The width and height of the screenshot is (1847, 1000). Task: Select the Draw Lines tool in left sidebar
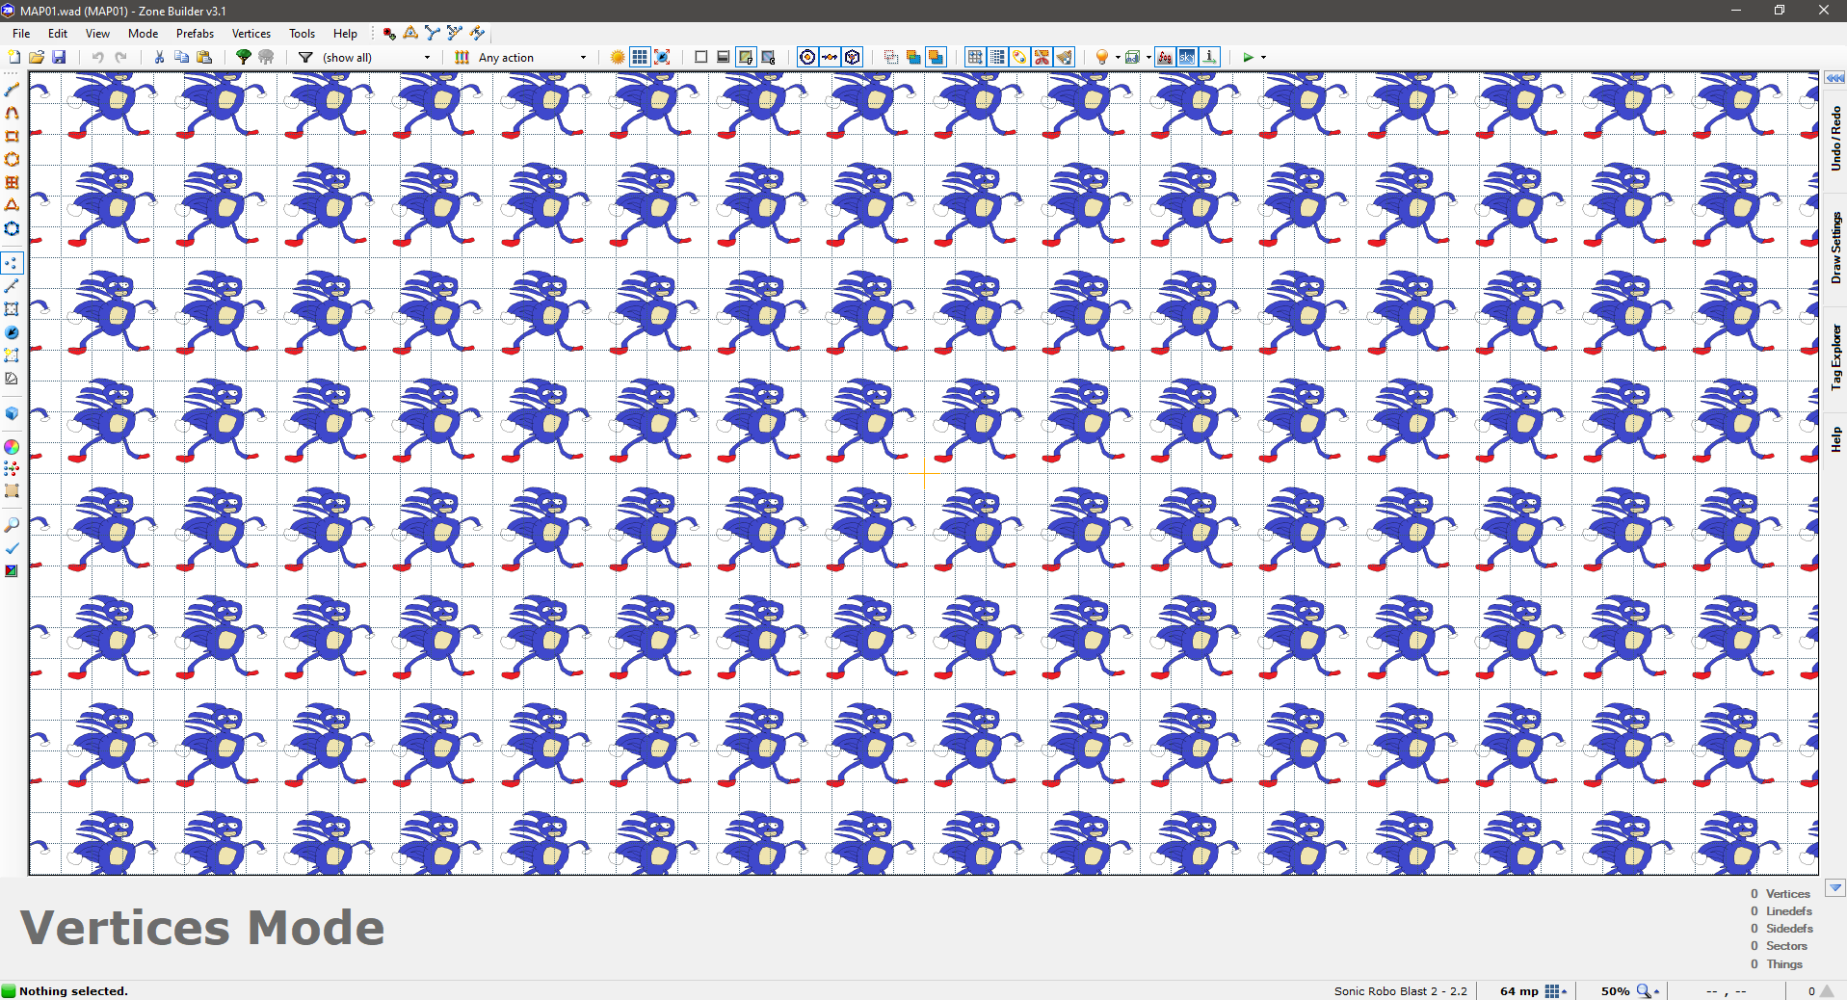(x=12, y=90)
